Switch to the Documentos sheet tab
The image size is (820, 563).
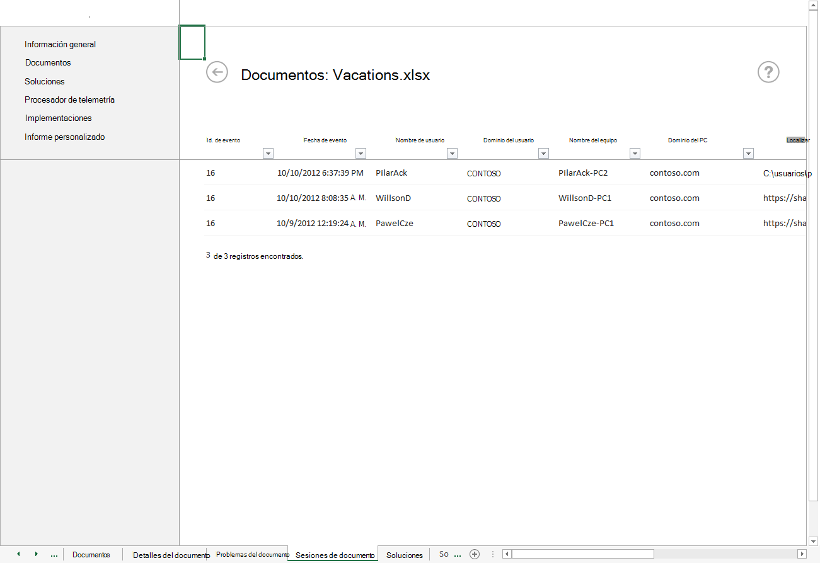point(91,555)
